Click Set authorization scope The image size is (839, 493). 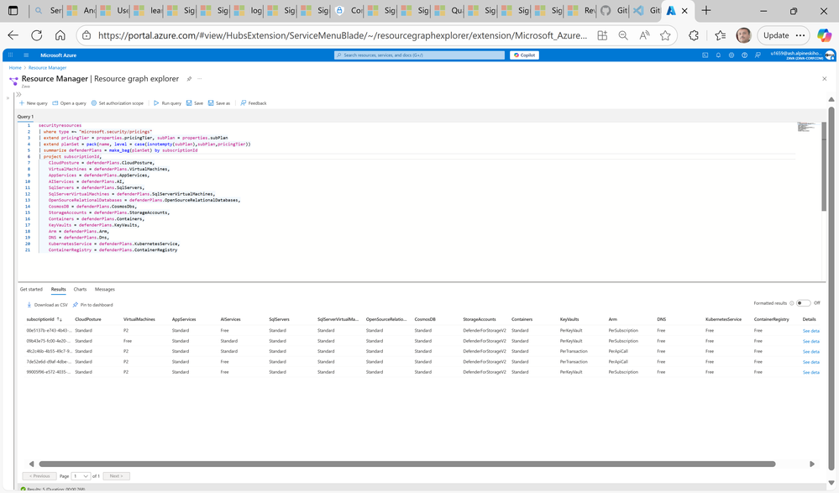pos(118,103)
